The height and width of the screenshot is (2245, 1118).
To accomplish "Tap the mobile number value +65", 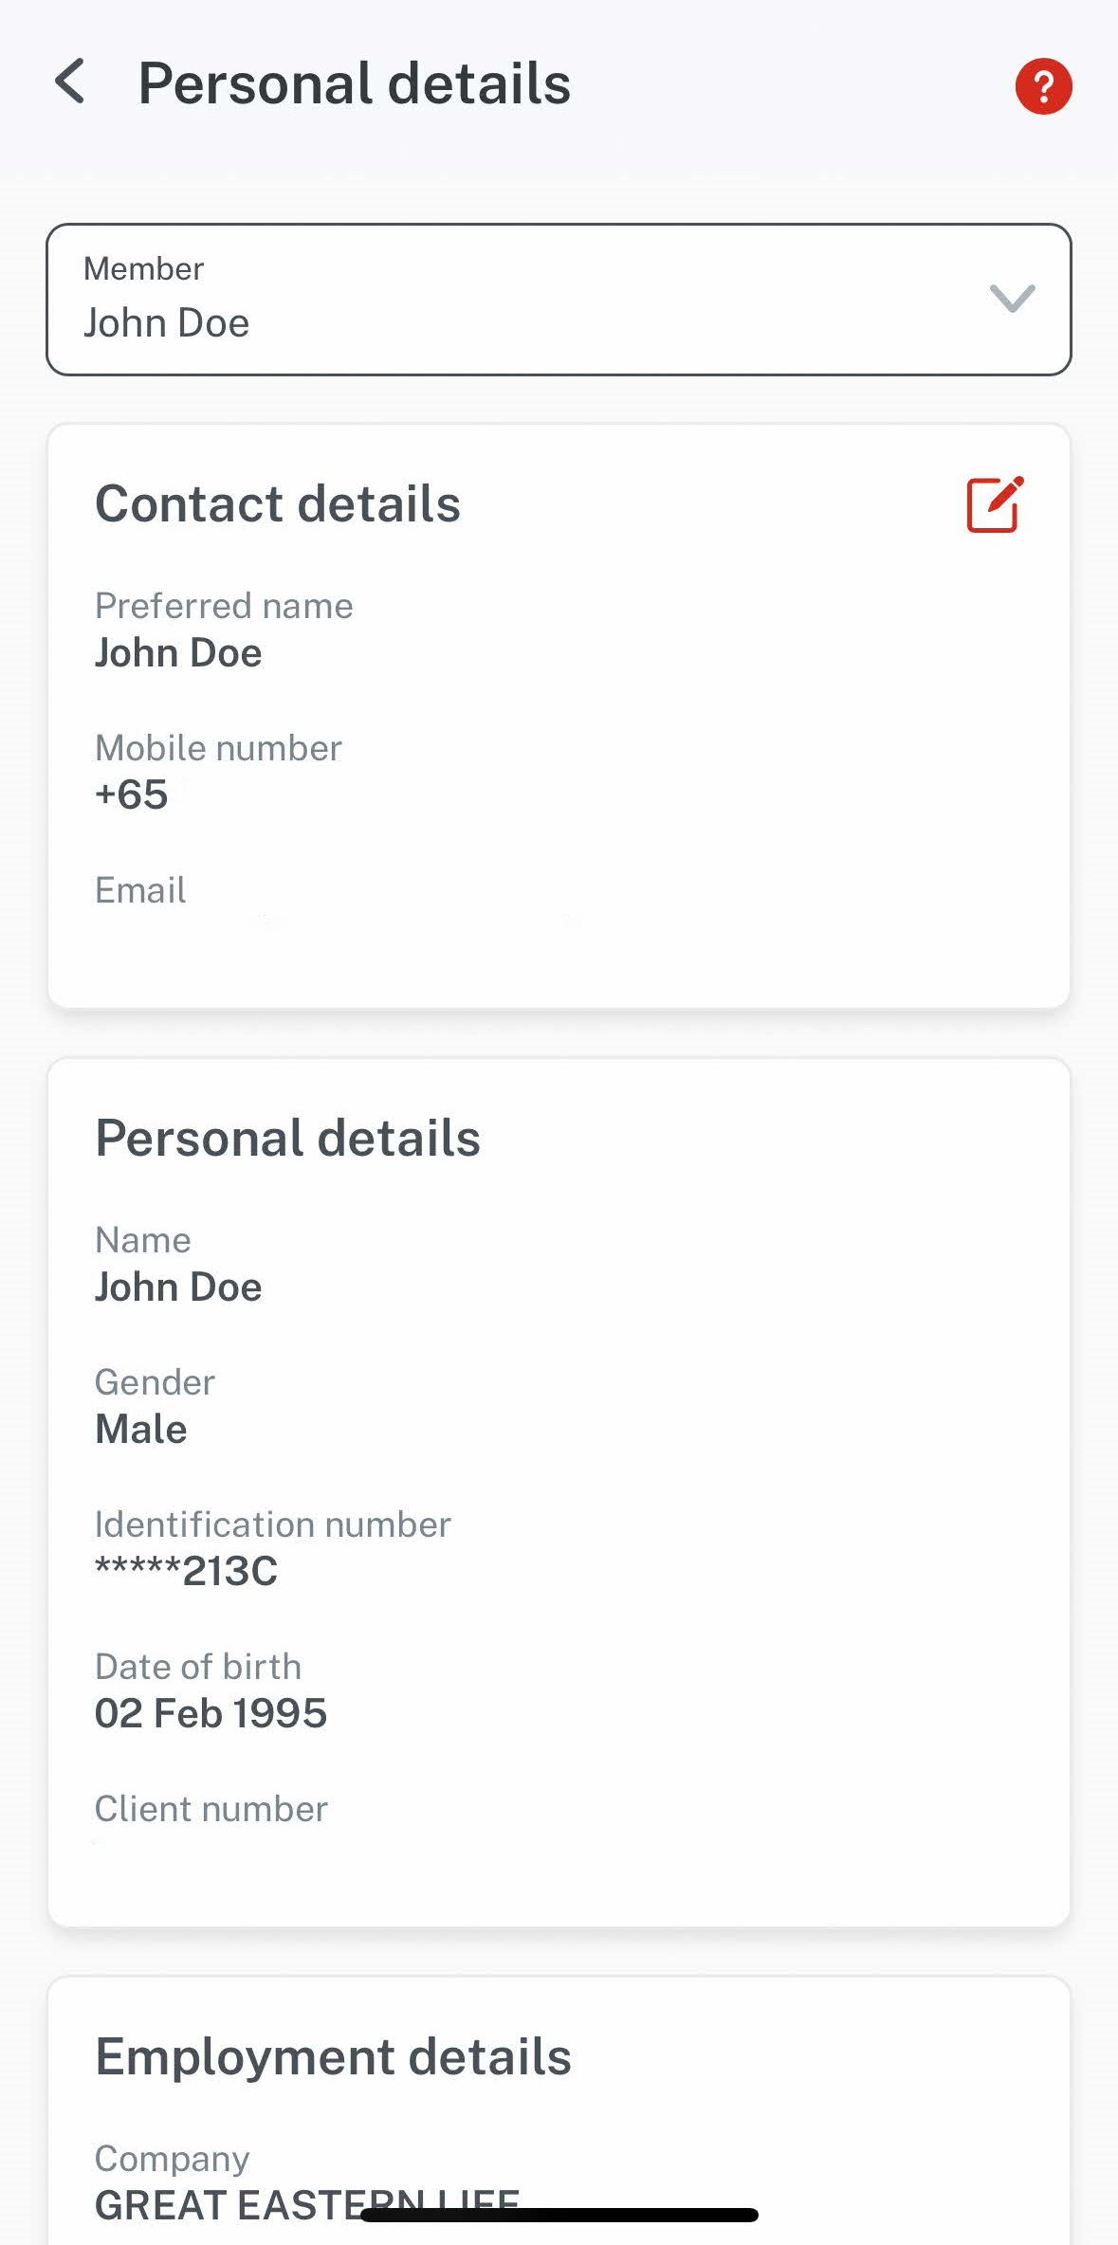I will (132, 794).
